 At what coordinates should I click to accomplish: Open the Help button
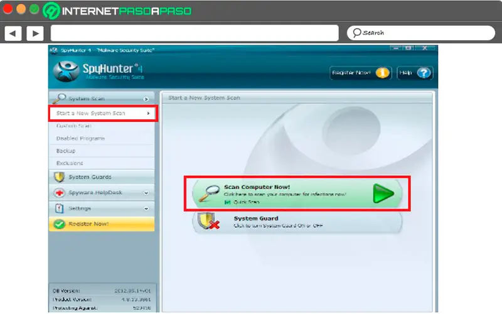[x=415, y=73]
